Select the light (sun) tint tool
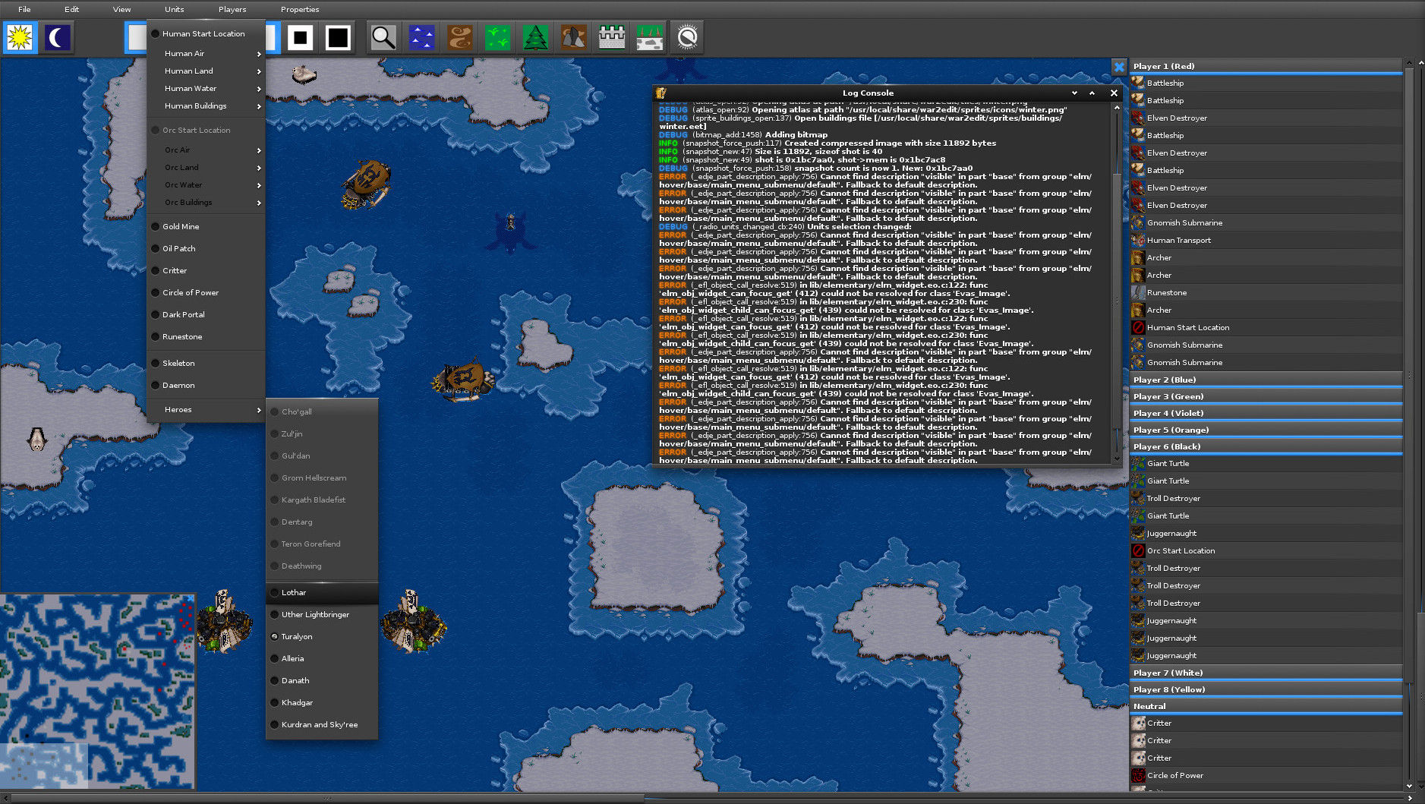1425x804 pixels. [20, 37]
